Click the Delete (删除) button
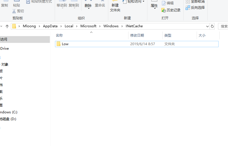The height and width of the screenshot is (146, 228). pos(88,4)
